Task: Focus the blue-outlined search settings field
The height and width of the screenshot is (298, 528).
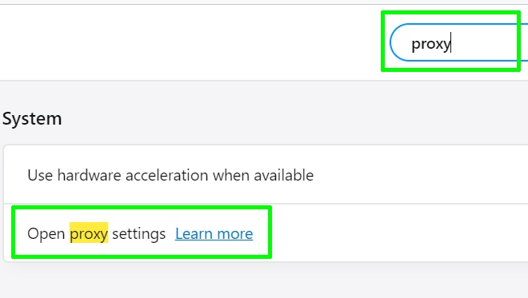Action: (x=458, y=42)
